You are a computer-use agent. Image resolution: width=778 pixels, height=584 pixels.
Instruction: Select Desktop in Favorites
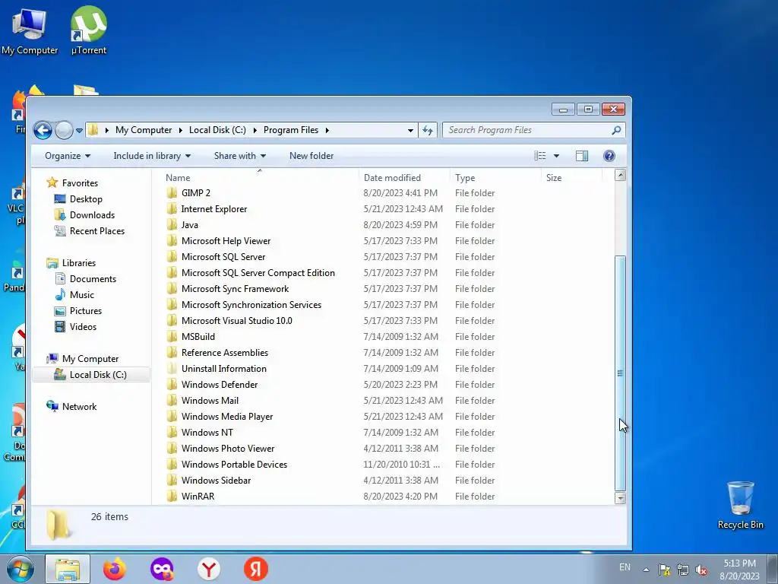click(86, 199)
